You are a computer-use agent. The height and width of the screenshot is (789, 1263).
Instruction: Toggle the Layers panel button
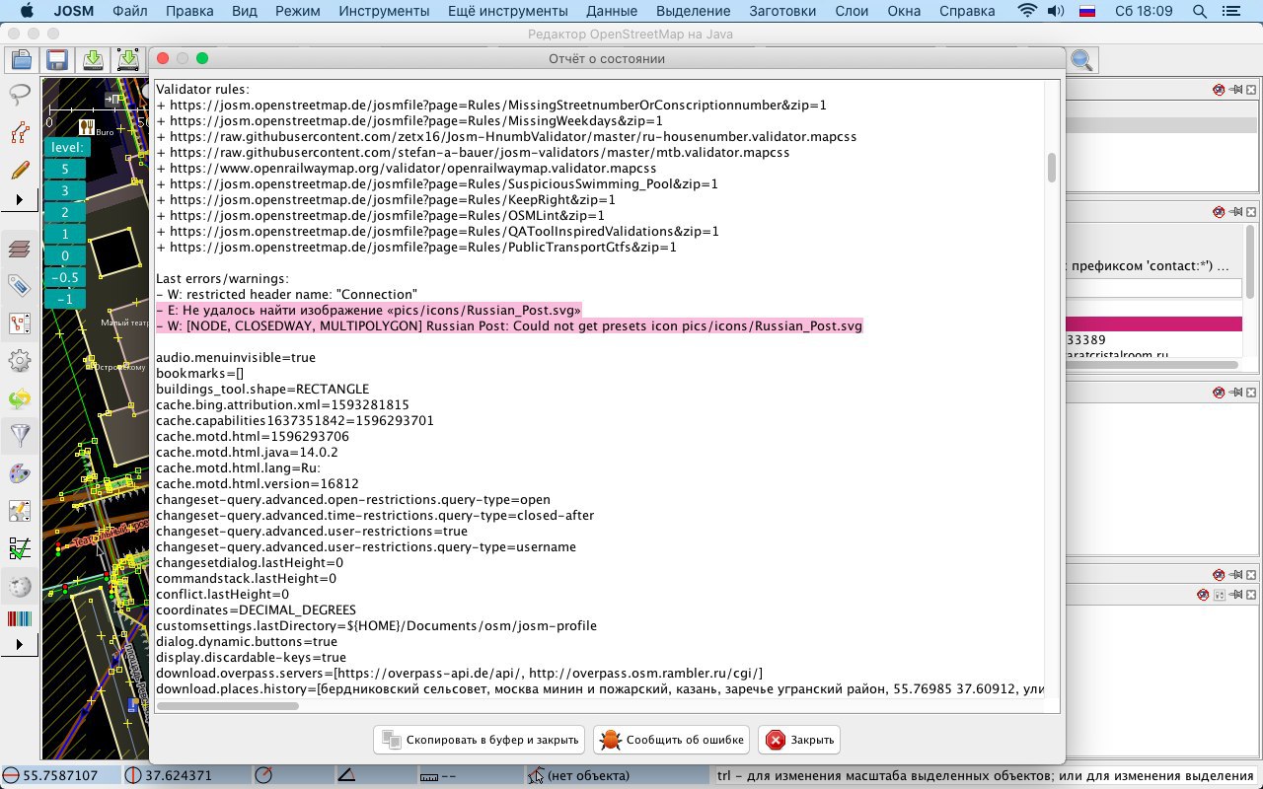20,250
